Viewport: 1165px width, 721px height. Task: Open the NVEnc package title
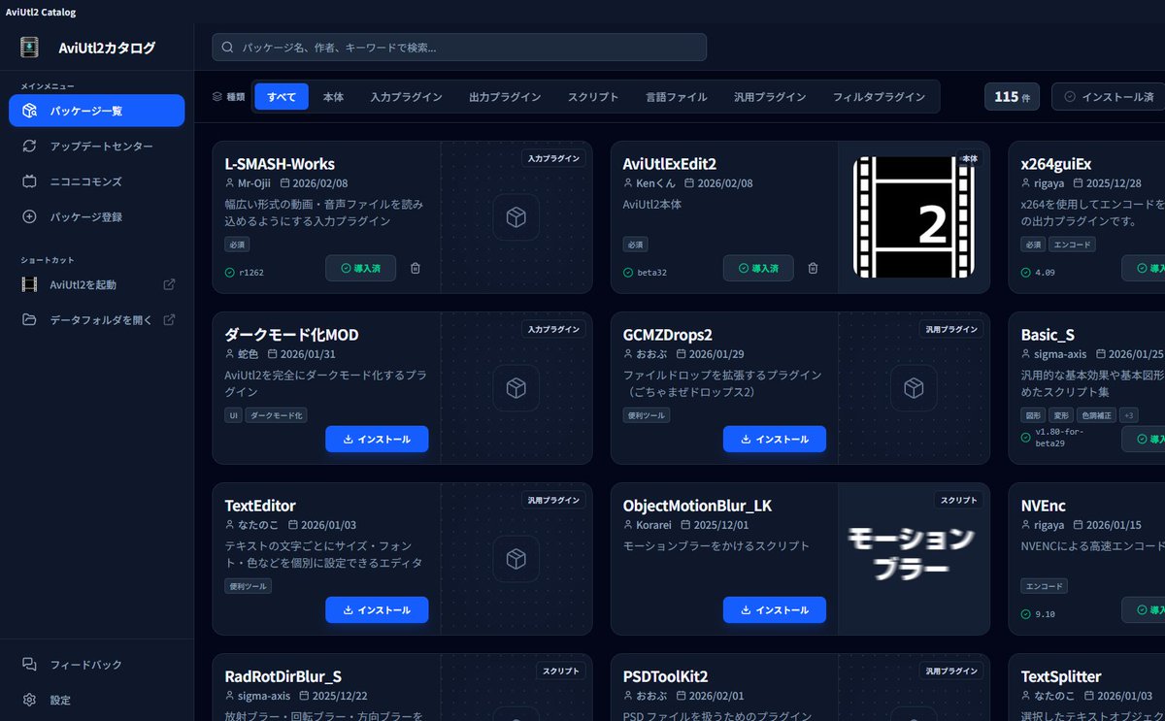1044,506
